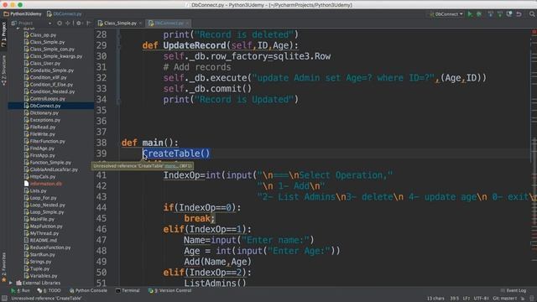Show VCS history clock icon

coord(509,14)
